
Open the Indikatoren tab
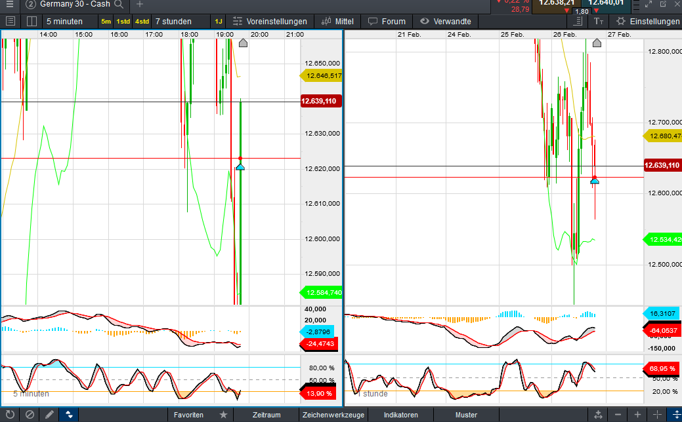click(x=400, y=415)
